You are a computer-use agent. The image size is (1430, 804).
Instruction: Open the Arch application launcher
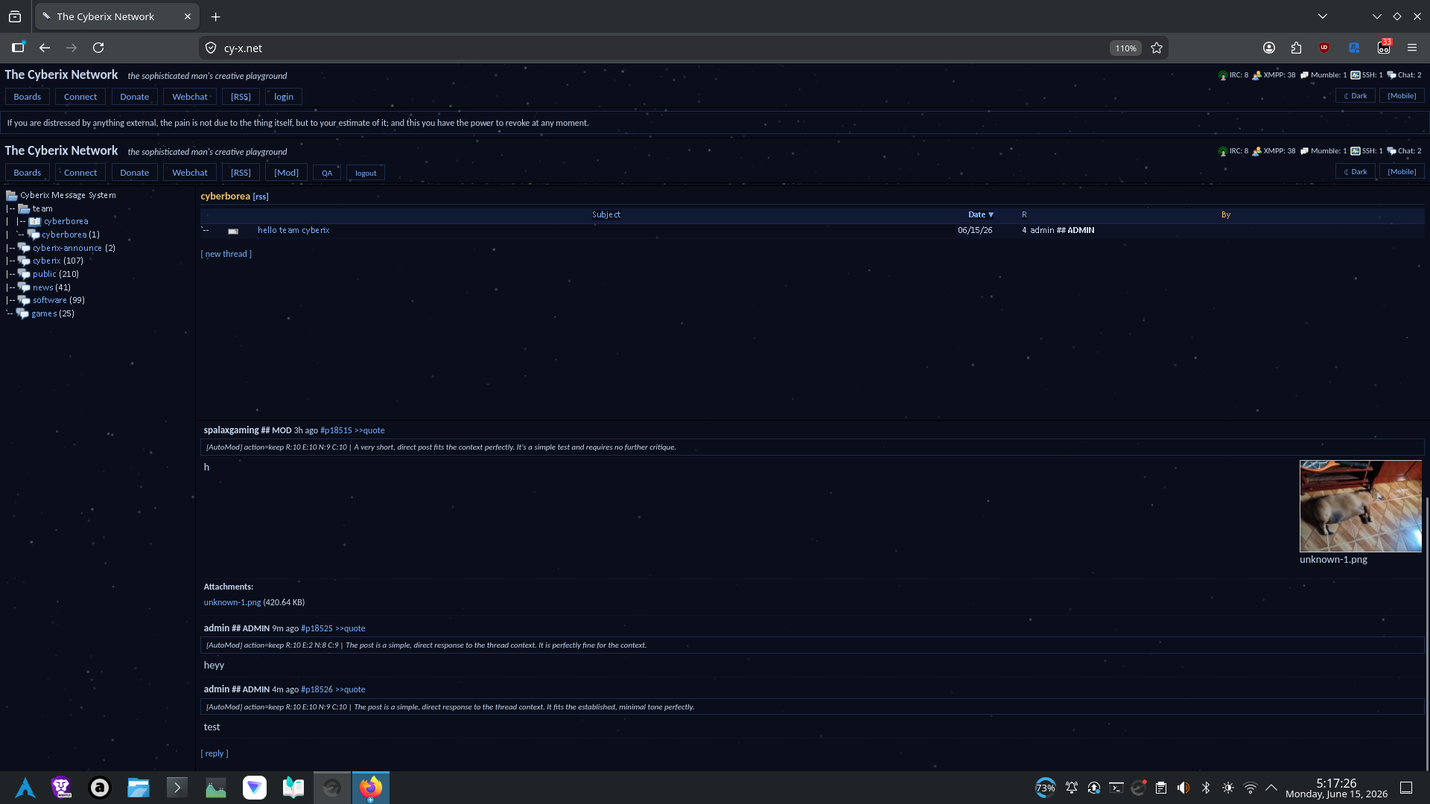[x=25, y=788]
